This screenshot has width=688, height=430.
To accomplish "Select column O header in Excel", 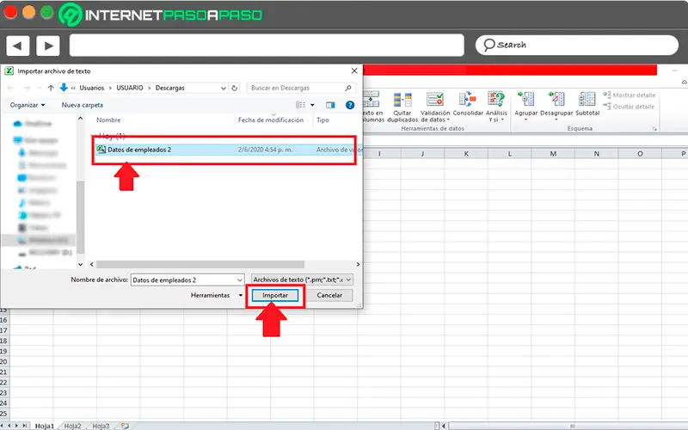I will [640, 154].
